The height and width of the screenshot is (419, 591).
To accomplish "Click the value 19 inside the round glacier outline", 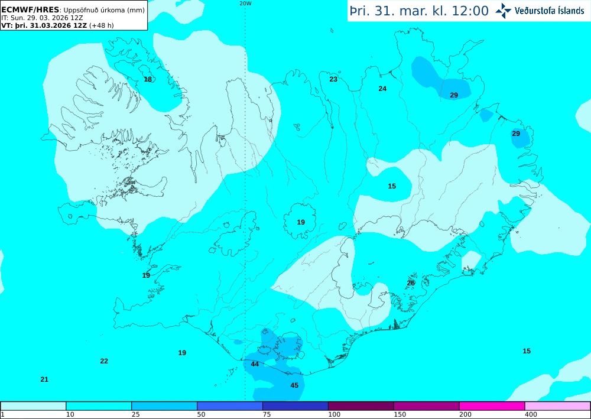I will [x=301, y=222].
